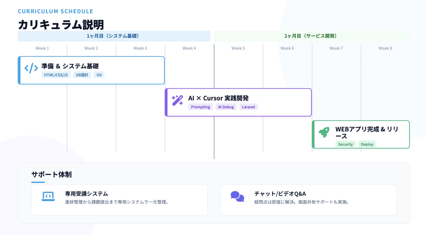Select the Laravel tag
The width and height of the screenshot is (425, 235).
(248, 107)
